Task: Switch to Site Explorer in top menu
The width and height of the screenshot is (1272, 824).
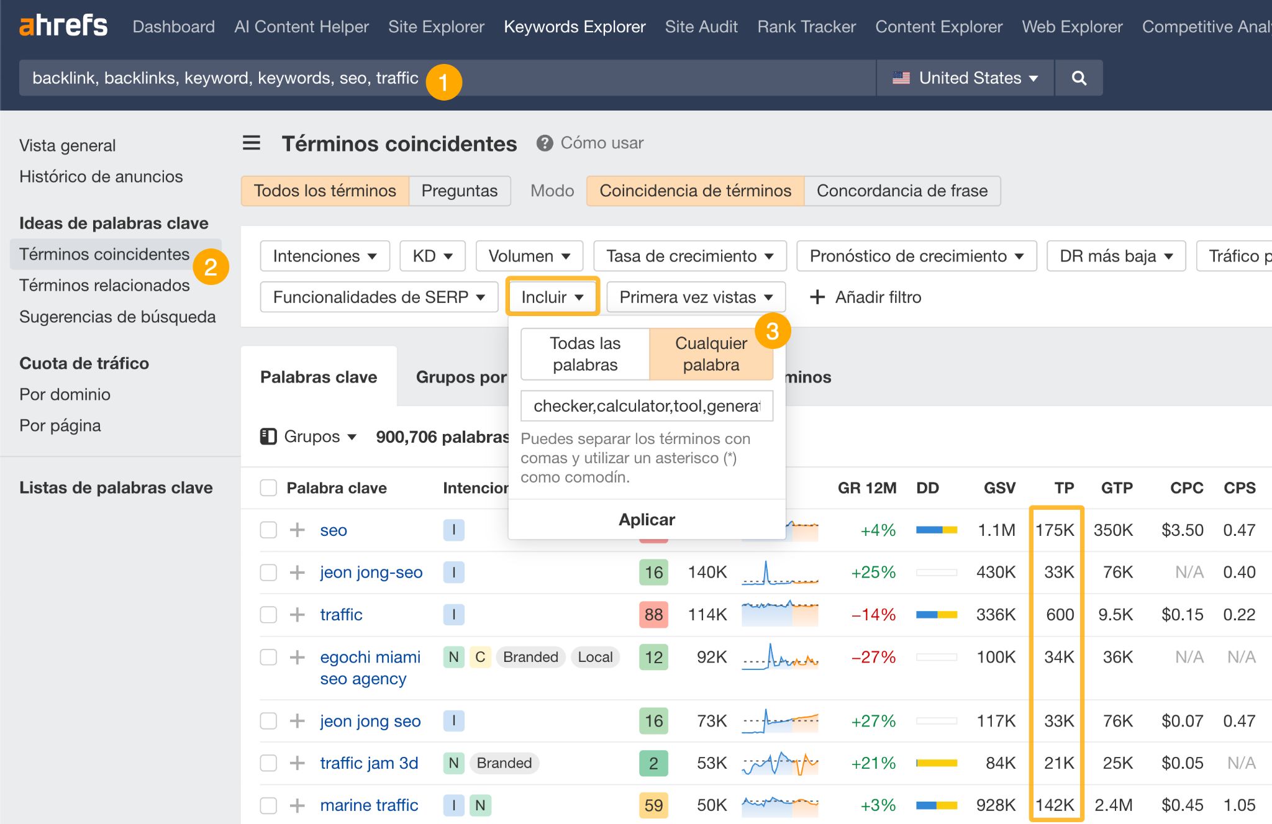Action: (x=436, y=27)
